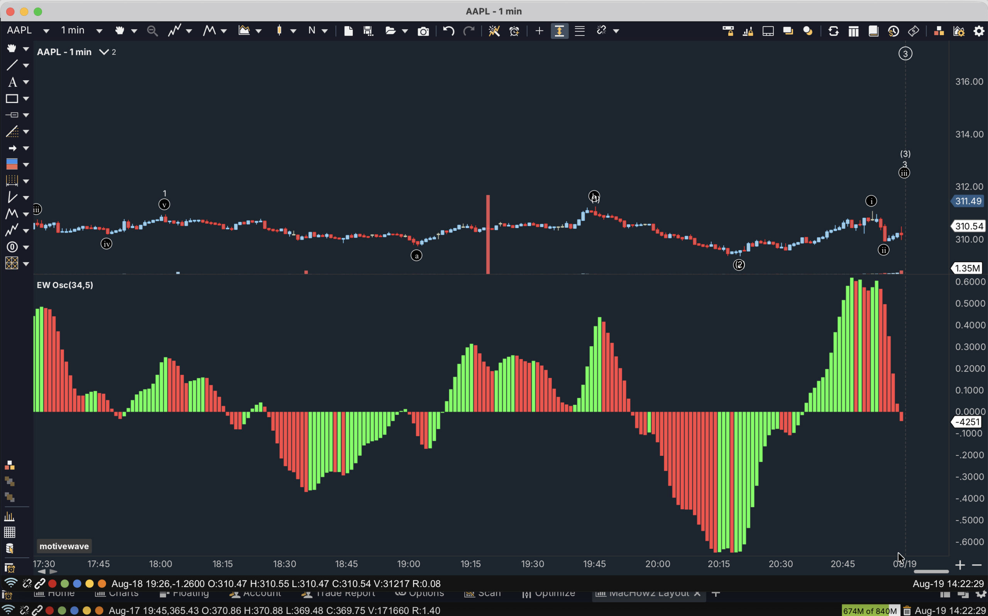Open a new chart page icon
The height and width of the screenshot is (616, 988).
[348, 31]
